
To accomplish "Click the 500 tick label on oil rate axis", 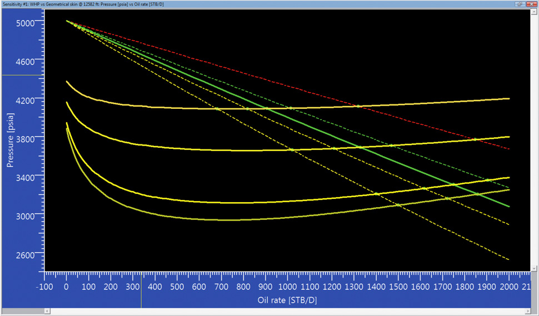I will click(x=177, y=287).
